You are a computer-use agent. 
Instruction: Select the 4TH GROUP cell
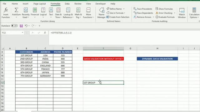coord(26,66)
